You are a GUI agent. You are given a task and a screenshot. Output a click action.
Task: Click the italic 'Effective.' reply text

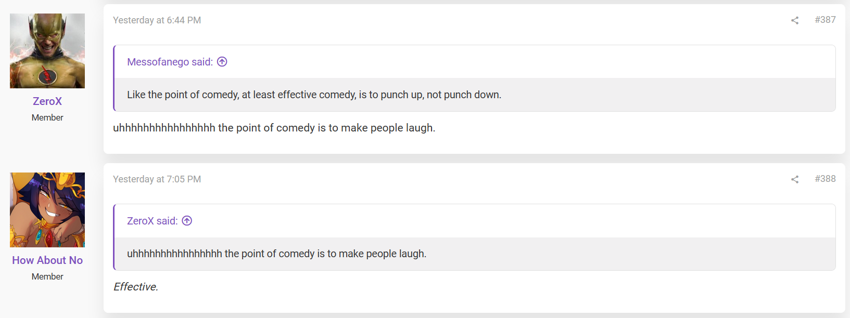tap(136, 287)
